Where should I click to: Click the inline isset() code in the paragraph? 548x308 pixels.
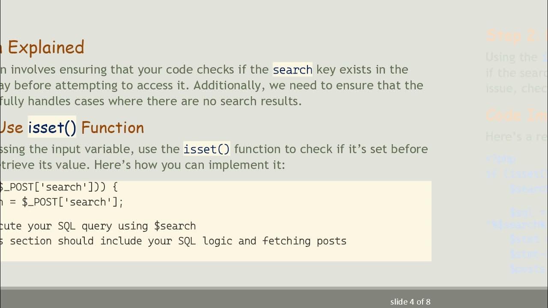coord(206,149)
